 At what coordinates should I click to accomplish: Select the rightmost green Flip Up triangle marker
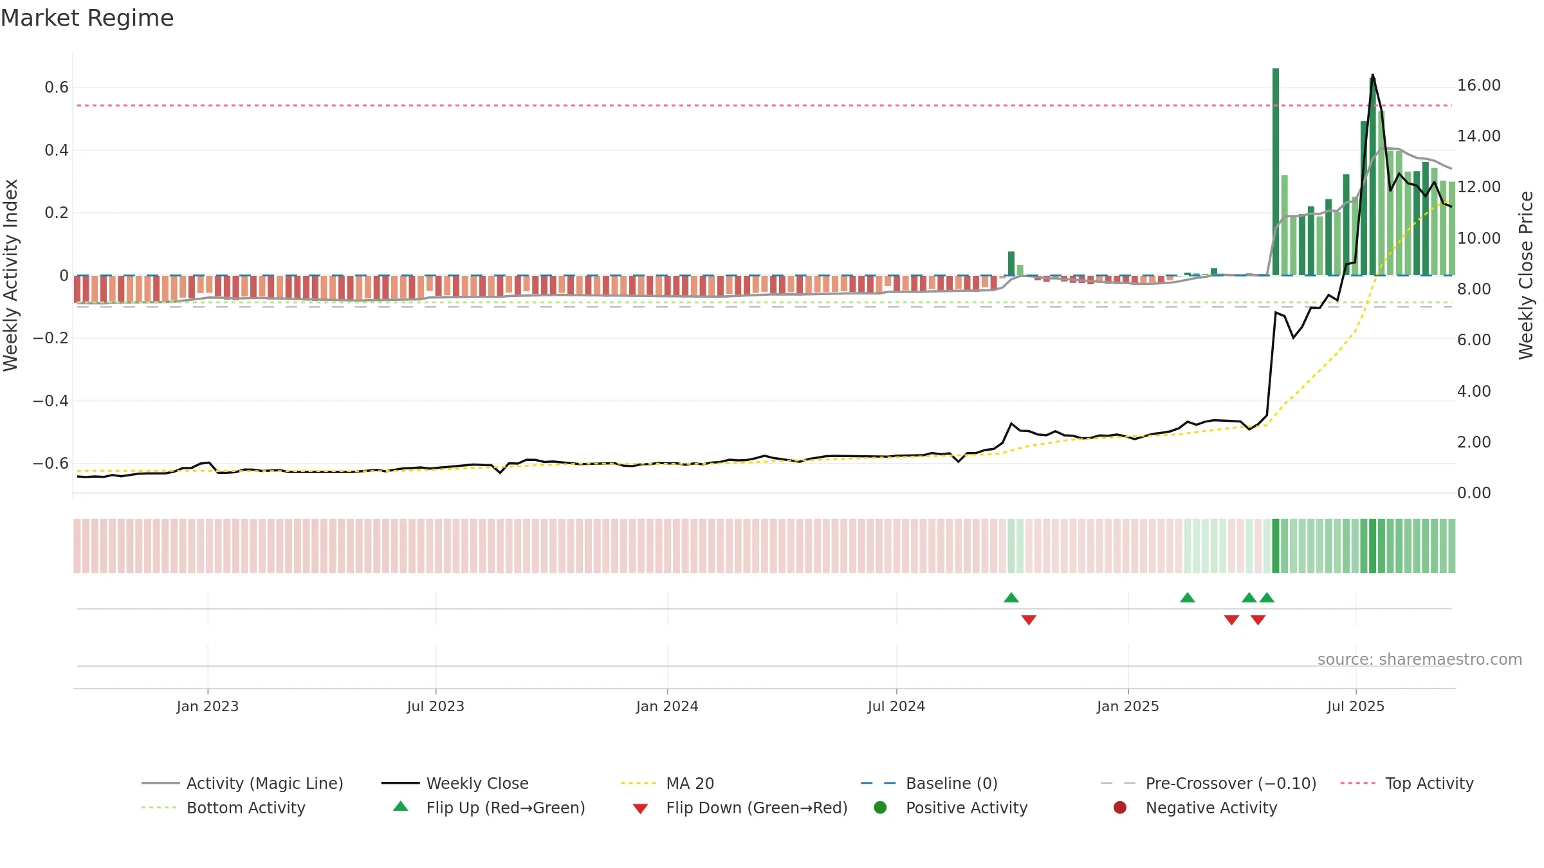click(x=1267, y=597)
